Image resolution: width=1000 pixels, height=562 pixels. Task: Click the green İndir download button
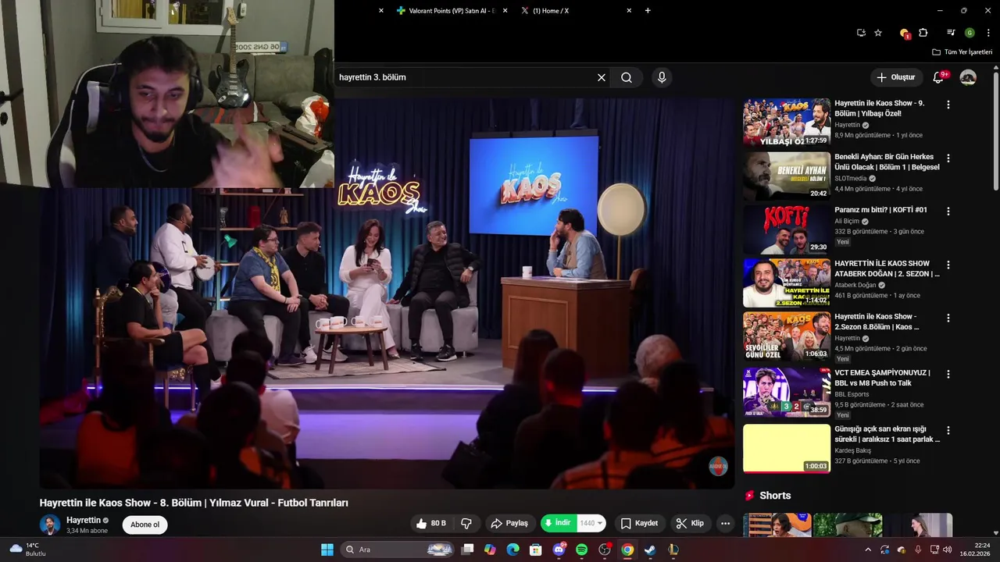coord(559,523)
